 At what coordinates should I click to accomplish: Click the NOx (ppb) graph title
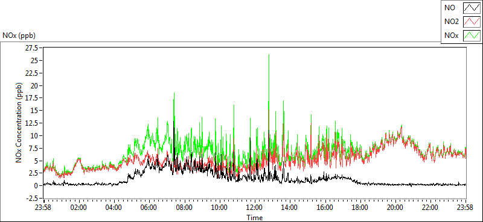tap(19, 35)
